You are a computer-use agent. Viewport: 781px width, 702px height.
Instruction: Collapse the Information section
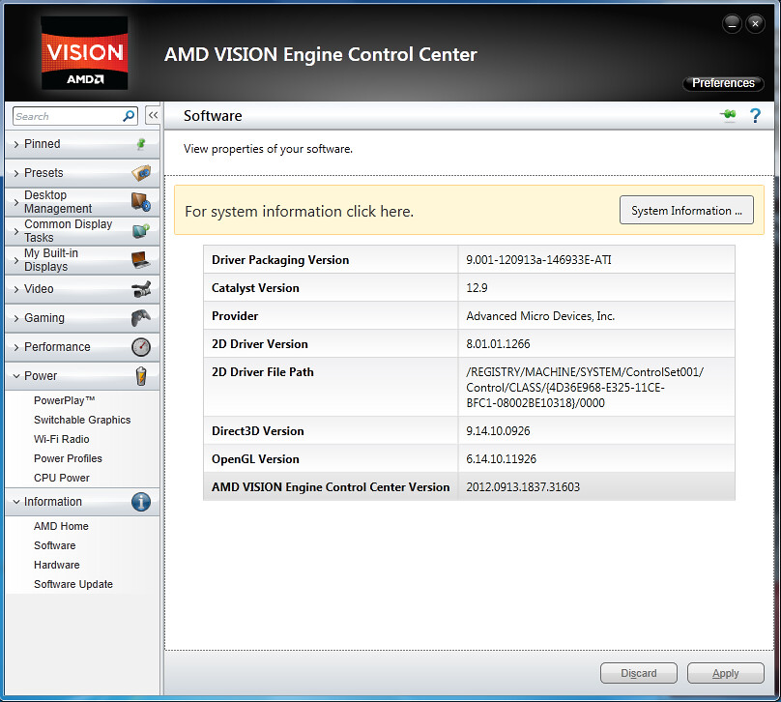pos(82,502)
